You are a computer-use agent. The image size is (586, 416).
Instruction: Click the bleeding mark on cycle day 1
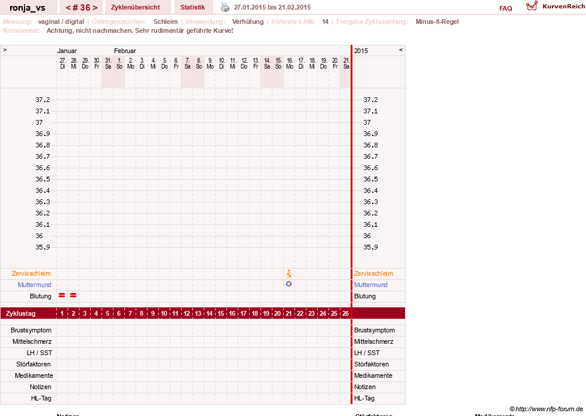[62, 295]
